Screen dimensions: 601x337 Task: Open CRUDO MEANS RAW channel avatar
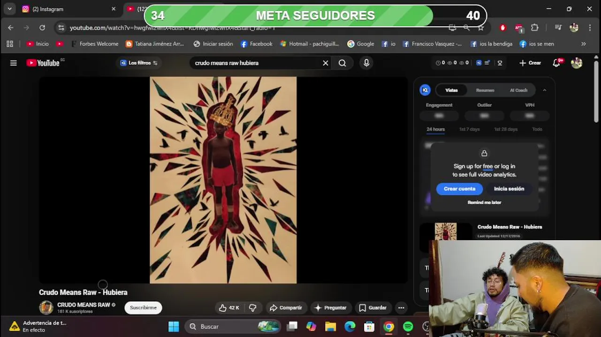coord(46,308)
